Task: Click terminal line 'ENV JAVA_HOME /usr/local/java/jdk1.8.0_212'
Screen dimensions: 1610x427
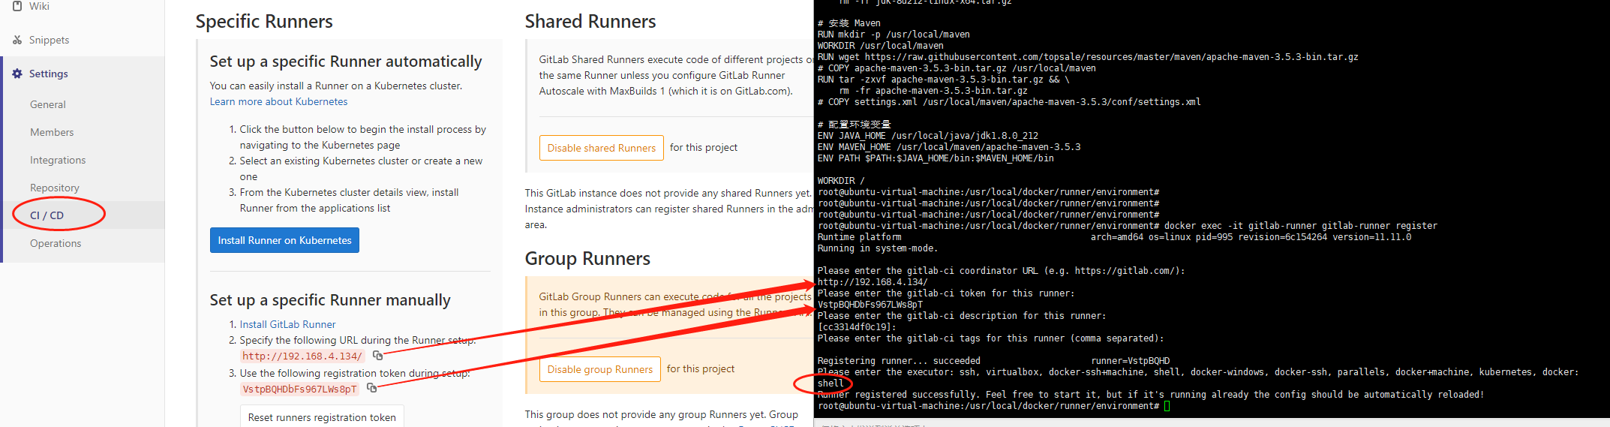Action: pos(928,136)
